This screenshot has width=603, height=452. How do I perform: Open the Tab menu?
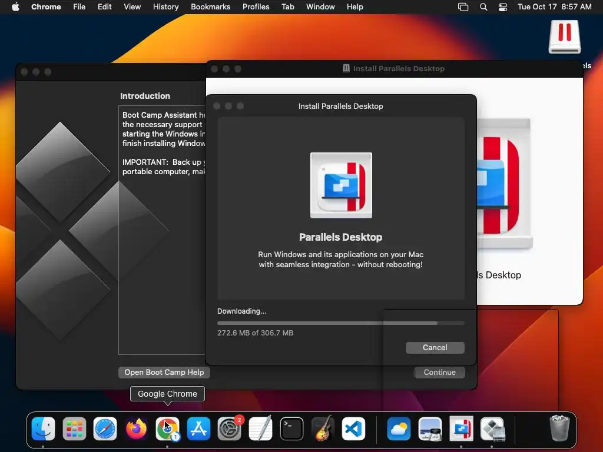(287, 6)
